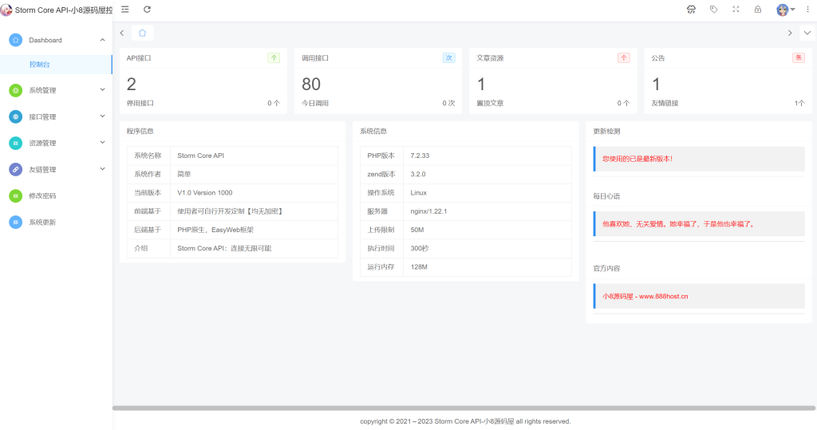817x430 pixels.
Task: Click the nginx/1.22.1 server value
Action: (x=428, y=211)
